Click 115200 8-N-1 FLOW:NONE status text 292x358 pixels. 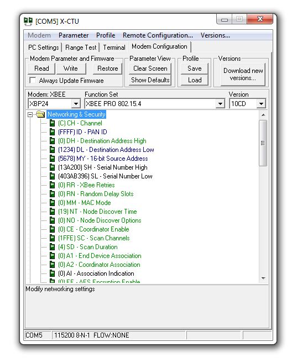coord(92,335)
